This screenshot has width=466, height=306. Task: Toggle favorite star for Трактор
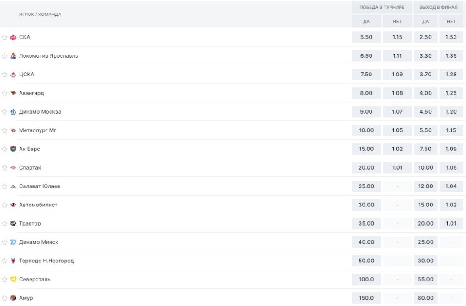pos(5,224)
